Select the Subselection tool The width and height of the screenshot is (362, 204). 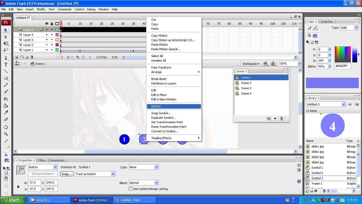click(6, 37)
